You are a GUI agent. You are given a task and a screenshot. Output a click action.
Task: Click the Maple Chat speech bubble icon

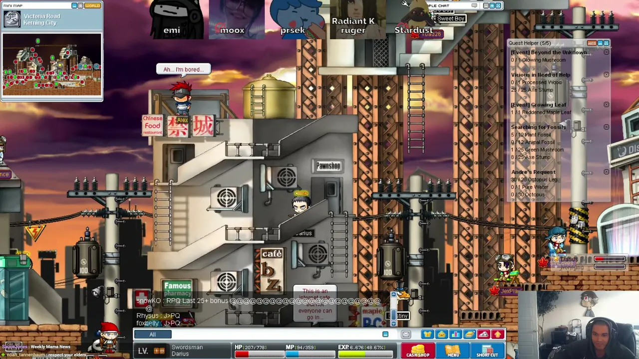474,5
